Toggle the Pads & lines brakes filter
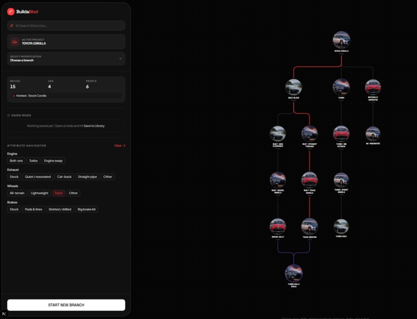 33,209
